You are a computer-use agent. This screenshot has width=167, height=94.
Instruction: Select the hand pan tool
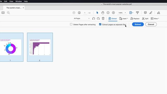[103, 13]
